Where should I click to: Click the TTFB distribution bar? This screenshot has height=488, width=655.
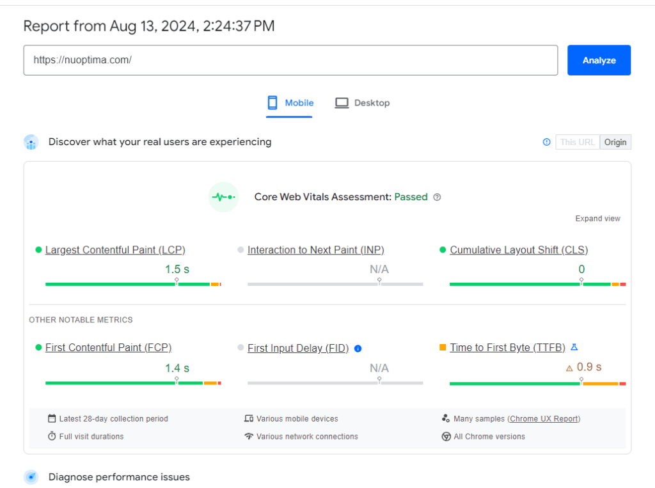pos(537,383)
